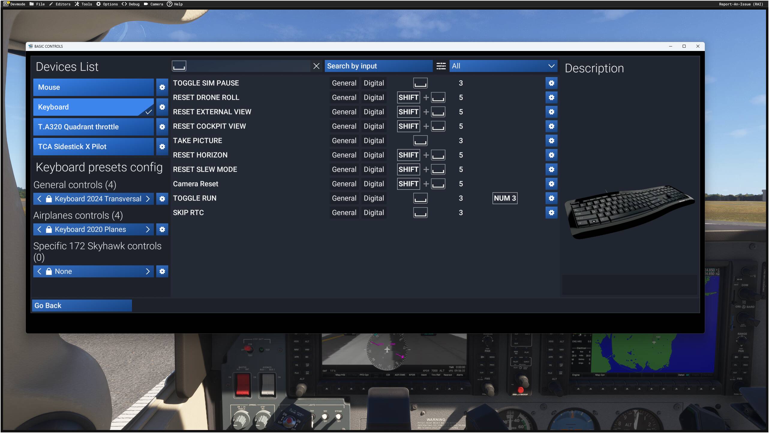Click the NUM 3 secondary binding for TOGGLE RUN
This screenshot has width=769, height=433.
pos(504,198)
